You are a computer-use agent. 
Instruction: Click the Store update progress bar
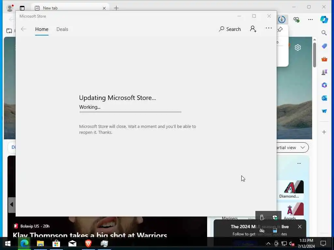[x=130, y=112]
